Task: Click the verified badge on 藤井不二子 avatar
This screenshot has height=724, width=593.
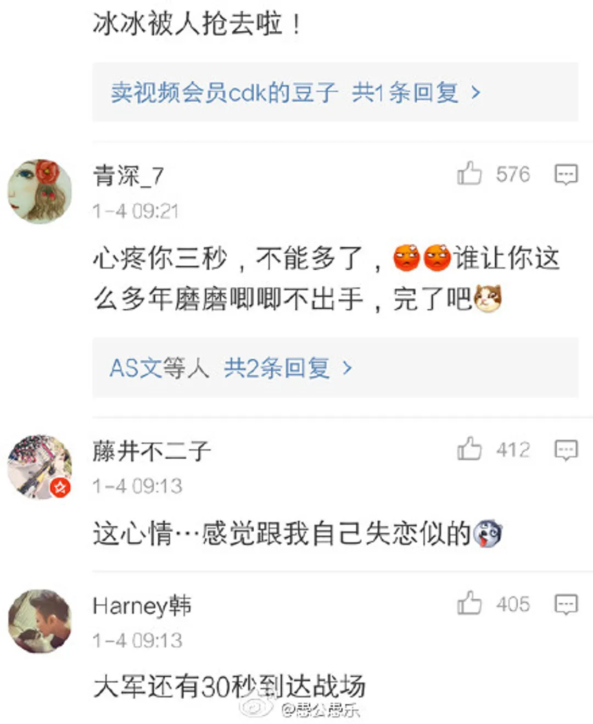Action: coord(60,487)
